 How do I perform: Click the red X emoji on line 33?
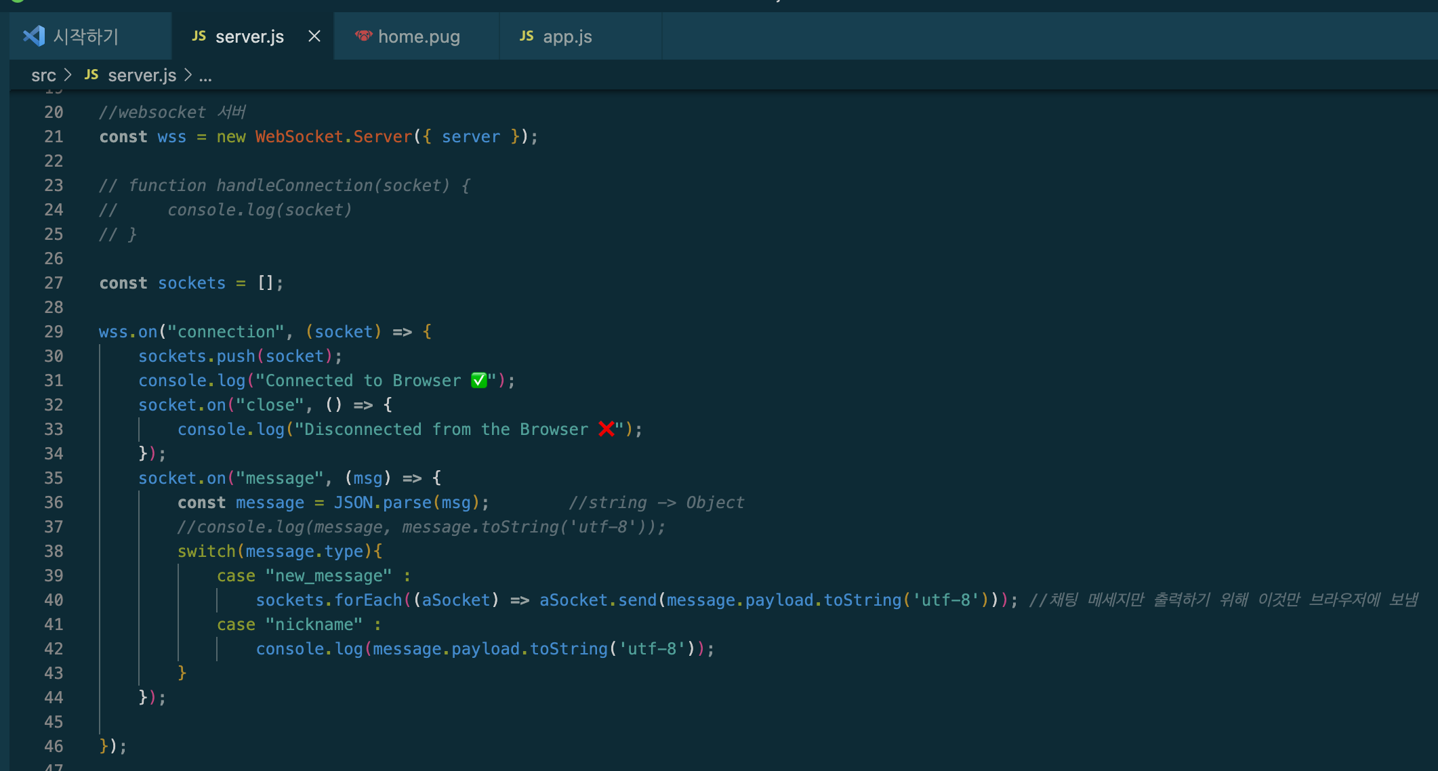606,430
